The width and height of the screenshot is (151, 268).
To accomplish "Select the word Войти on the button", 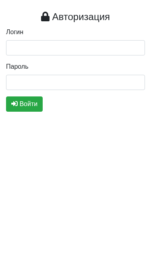I will [x=29, y=104].
